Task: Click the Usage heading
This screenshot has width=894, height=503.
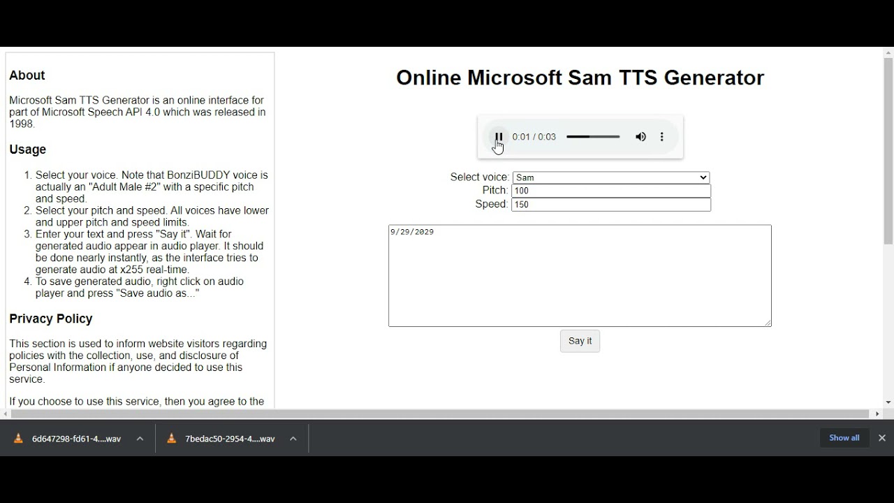Action: (x=28, y=150)
